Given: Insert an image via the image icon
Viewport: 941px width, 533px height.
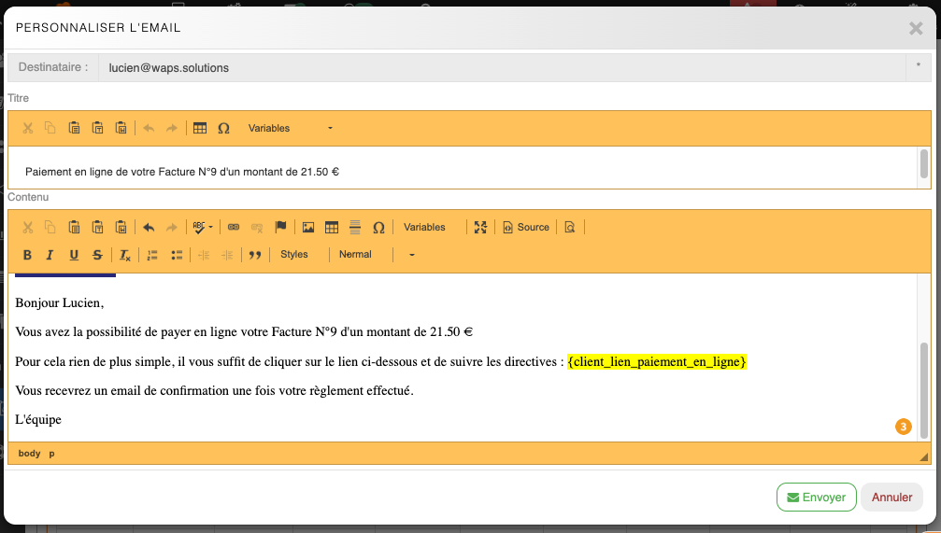Looking at the screenshot, I should coord(308,227).
